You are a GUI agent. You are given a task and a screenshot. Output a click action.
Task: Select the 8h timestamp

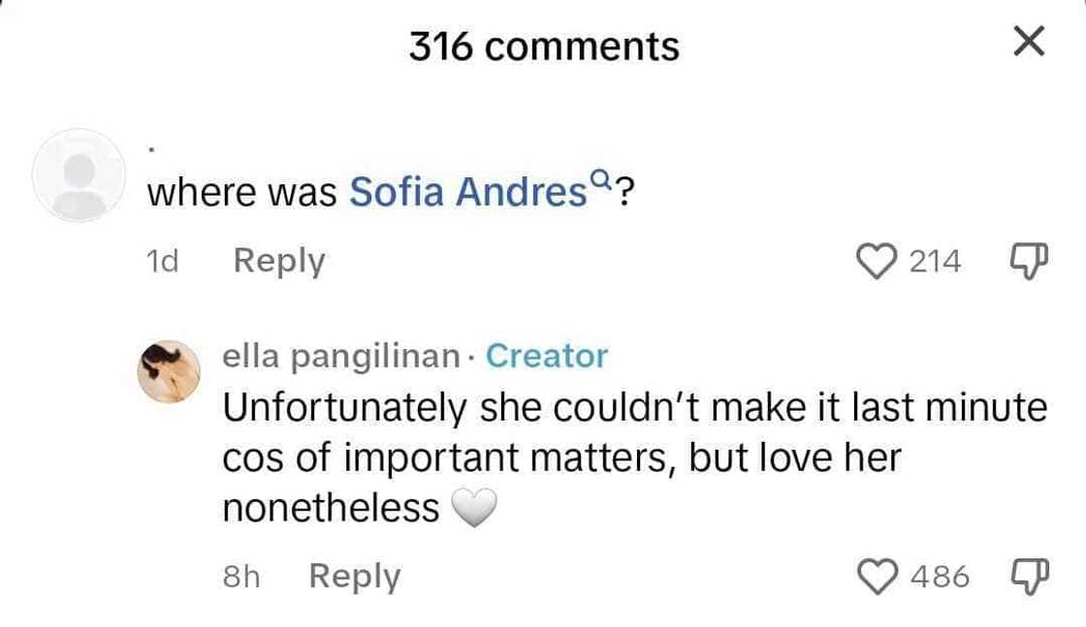pyautogui.click(x=241, y=577)
